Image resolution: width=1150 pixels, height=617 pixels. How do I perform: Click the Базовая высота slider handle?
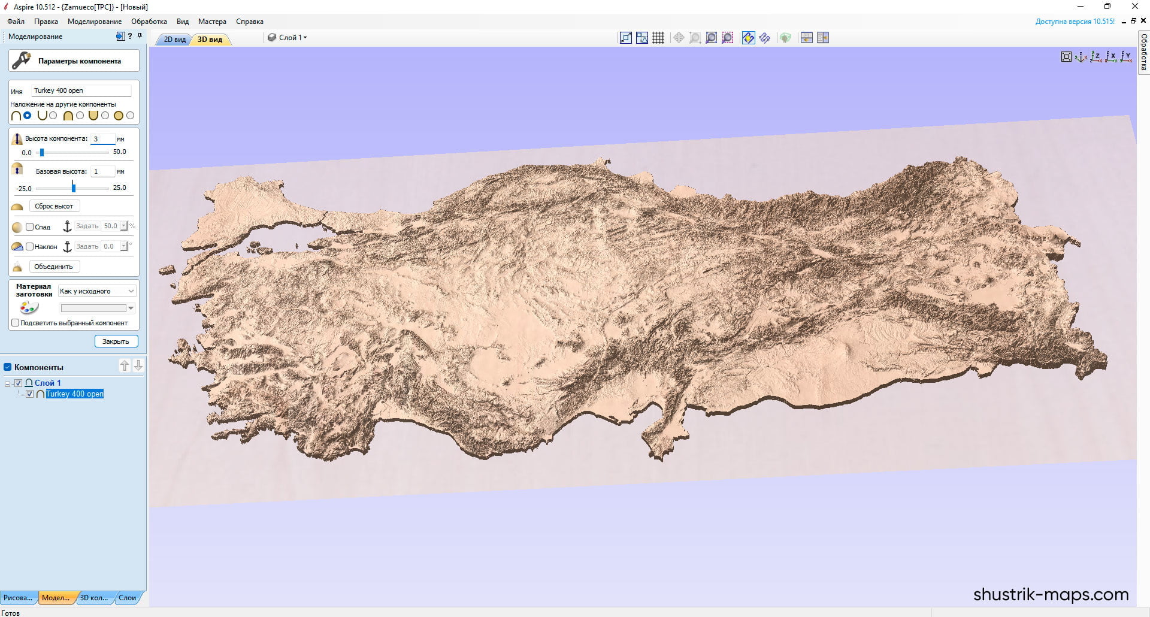[x=74, y=187]
